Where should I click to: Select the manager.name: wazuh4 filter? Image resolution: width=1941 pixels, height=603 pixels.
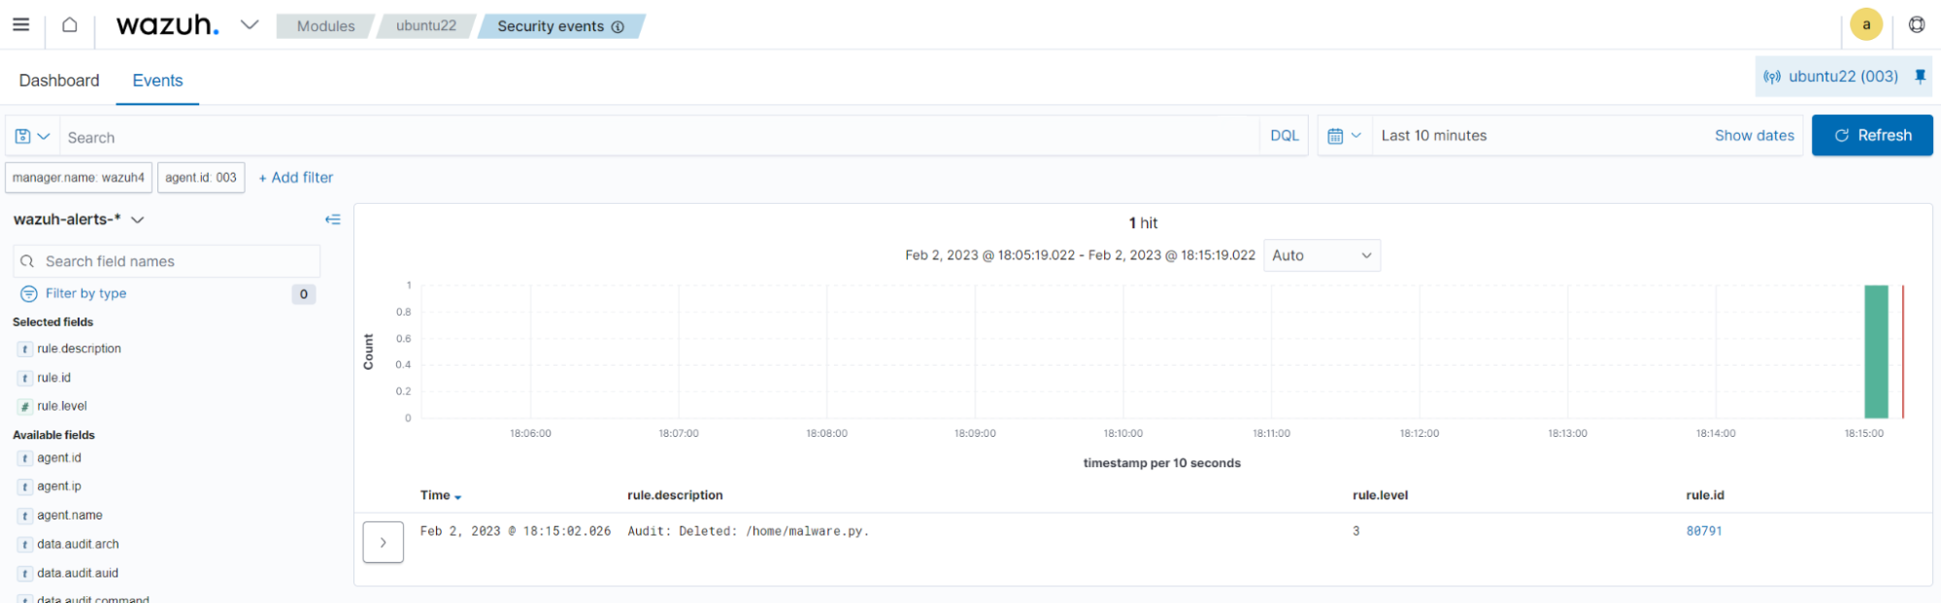point(79,178)
